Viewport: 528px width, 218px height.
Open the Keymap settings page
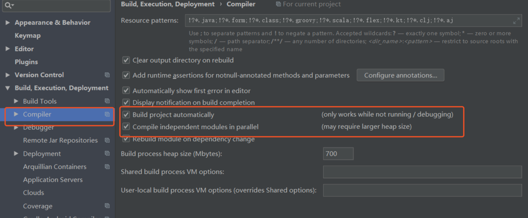tap(28, 36)
